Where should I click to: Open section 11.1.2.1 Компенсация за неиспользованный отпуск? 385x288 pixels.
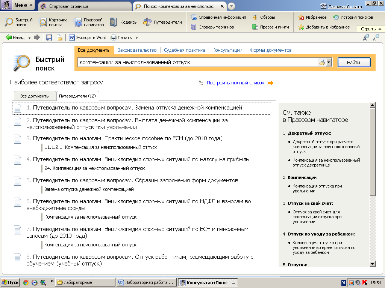[x=101, y=147]
